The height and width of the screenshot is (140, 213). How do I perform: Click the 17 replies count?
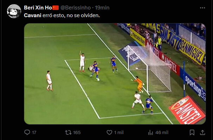click(34, 132)
